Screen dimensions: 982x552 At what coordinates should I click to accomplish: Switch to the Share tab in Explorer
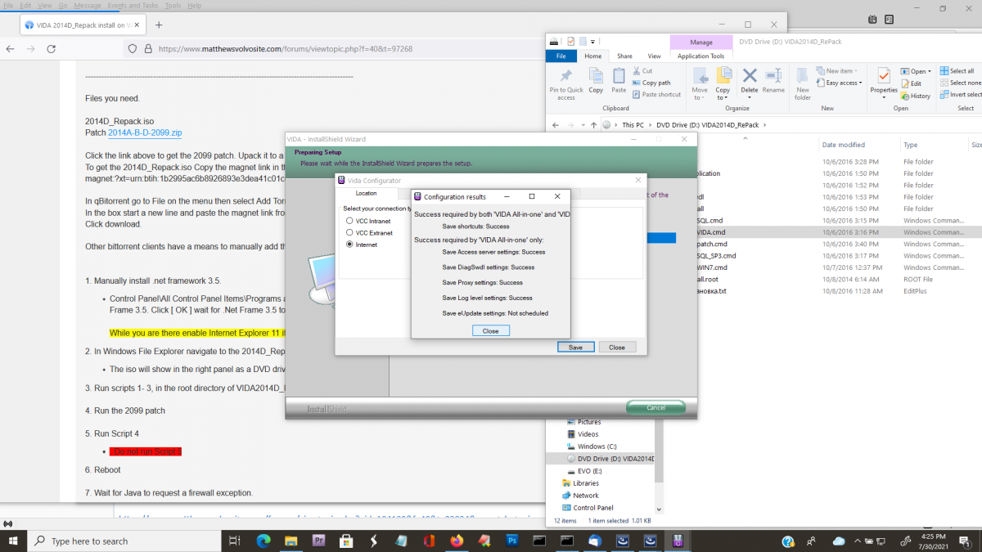(624, 56)
